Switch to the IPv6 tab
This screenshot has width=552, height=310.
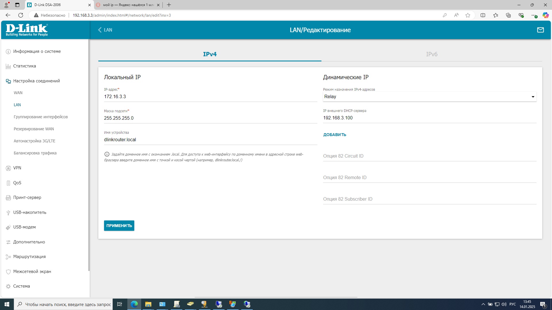432,54
